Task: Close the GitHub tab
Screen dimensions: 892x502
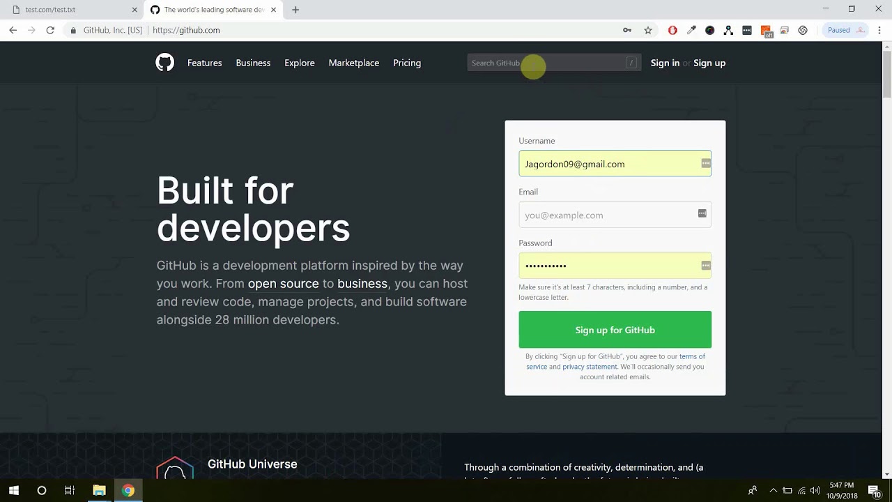Action: pyautogui.click(x=273, y=10)
